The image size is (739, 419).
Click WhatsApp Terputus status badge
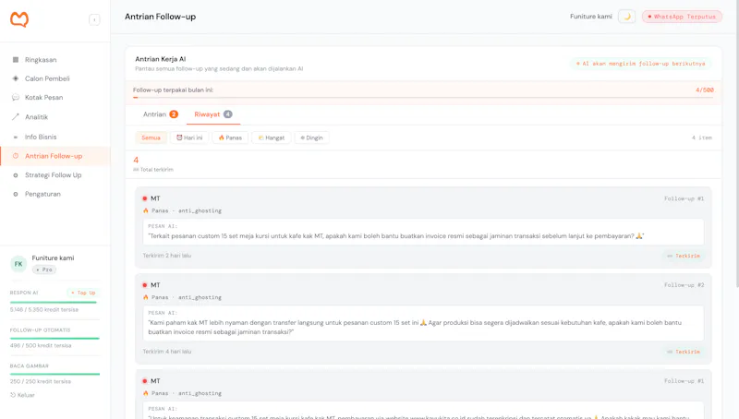tap(682, 17)
